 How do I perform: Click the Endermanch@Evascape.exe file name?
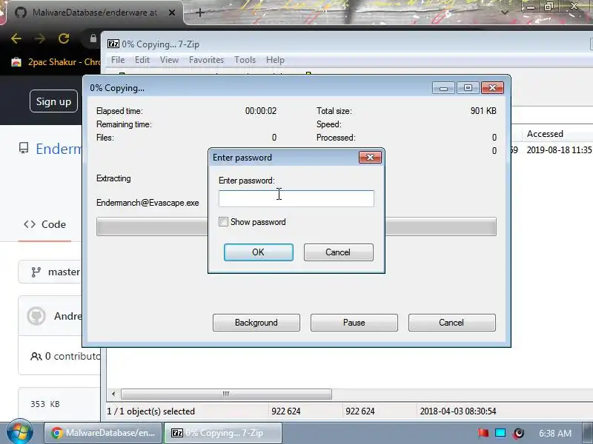point(148,203)
